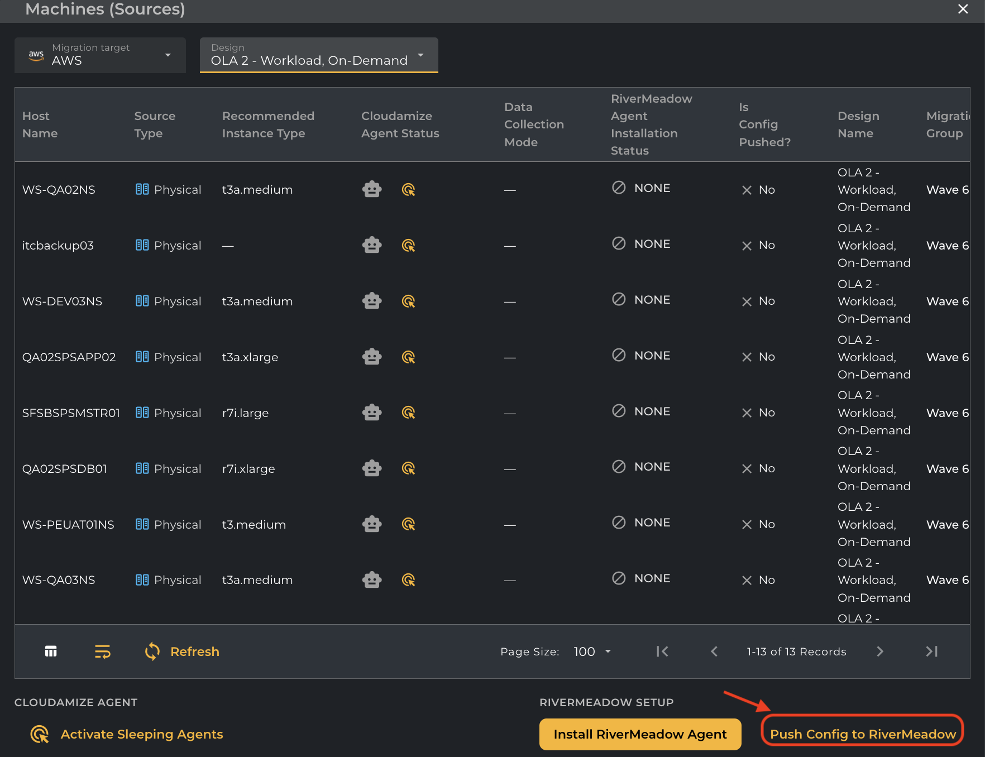Go to first page of records
Image resolution: width=985 pixels, height=757 pixels.
point(662,651)
